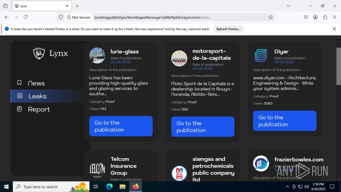Bookmark this page with the star
This screenshot has height=192, width=341.
coord(271,17)
